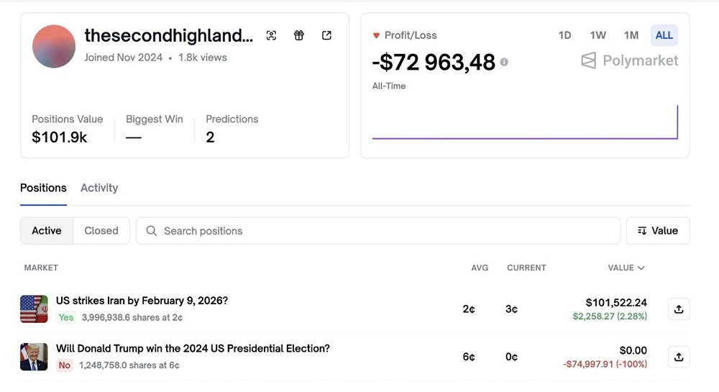
Task: Select the 1D time range
Action: point(564,35)
